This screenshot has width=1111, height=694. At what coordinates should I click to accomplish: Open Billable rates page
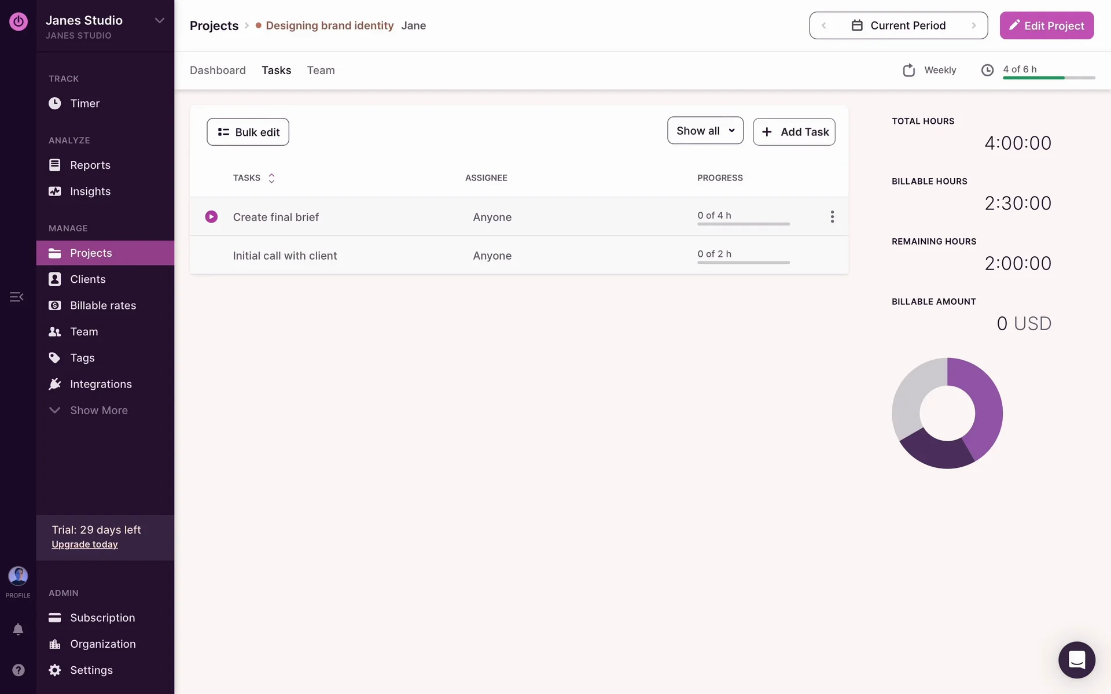coord(102,305)
